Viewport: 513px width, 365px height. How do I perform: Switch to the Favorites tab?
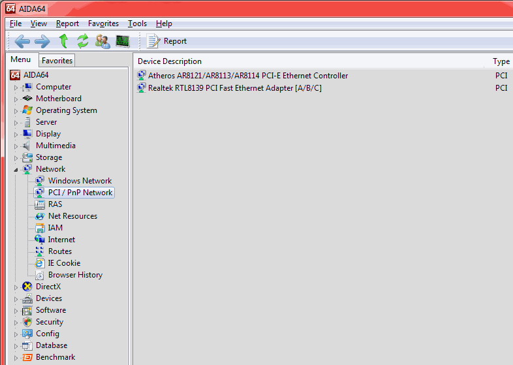click(57, 61)
